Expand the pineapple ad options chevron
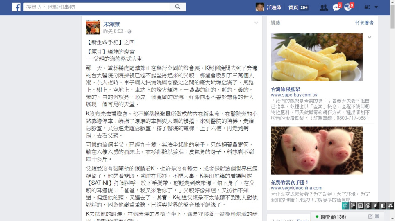Screen dimensions: 395x221 [x=370, y=38]
